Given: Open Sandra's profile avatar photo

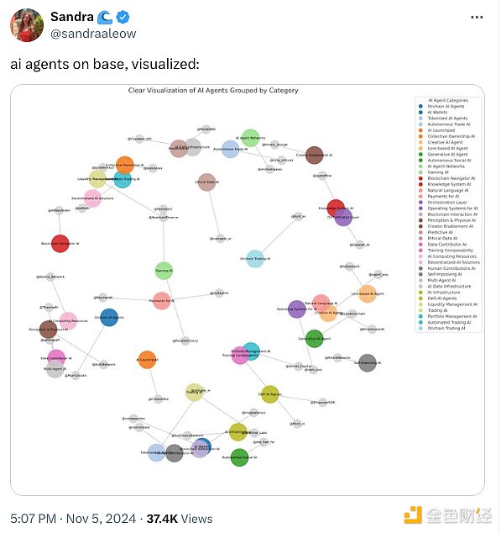Looking at the screenshot, I should click(27, 25).
